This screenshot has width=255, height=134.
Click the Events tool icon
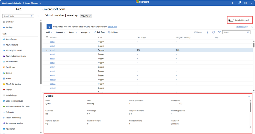click(x=4, y=78)
